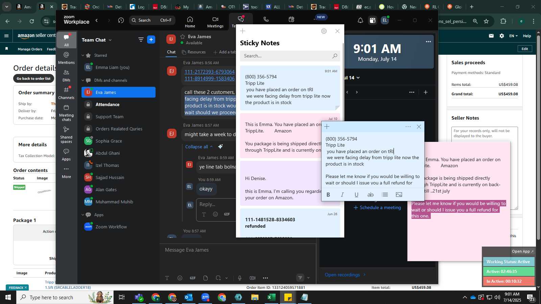Viewport: 541px width, 304px height.
Task: Star the Eva James chat
Action: [x=183, y=36]
